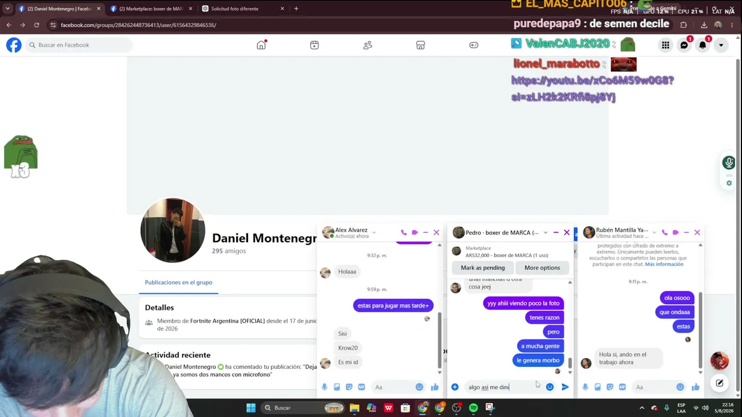The image size is (742, 417).
Task: Choose a sticker in Alex Alvarez chat
Action: tap(349, 387)
